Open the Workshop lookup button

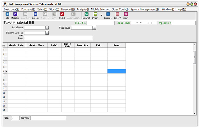click(x=94, y=28)
